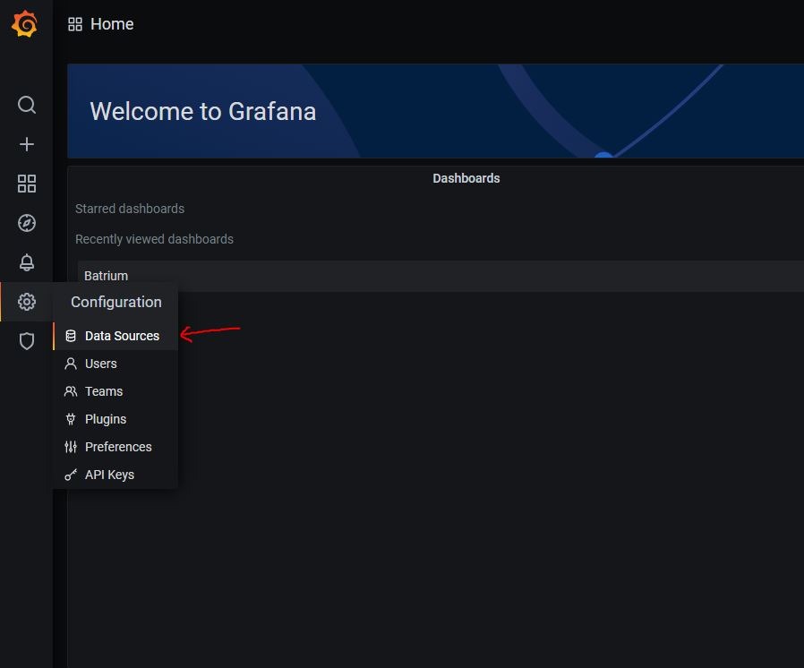Open Server Admin shield icon
The image size is (804, 668).
(27, 341)
